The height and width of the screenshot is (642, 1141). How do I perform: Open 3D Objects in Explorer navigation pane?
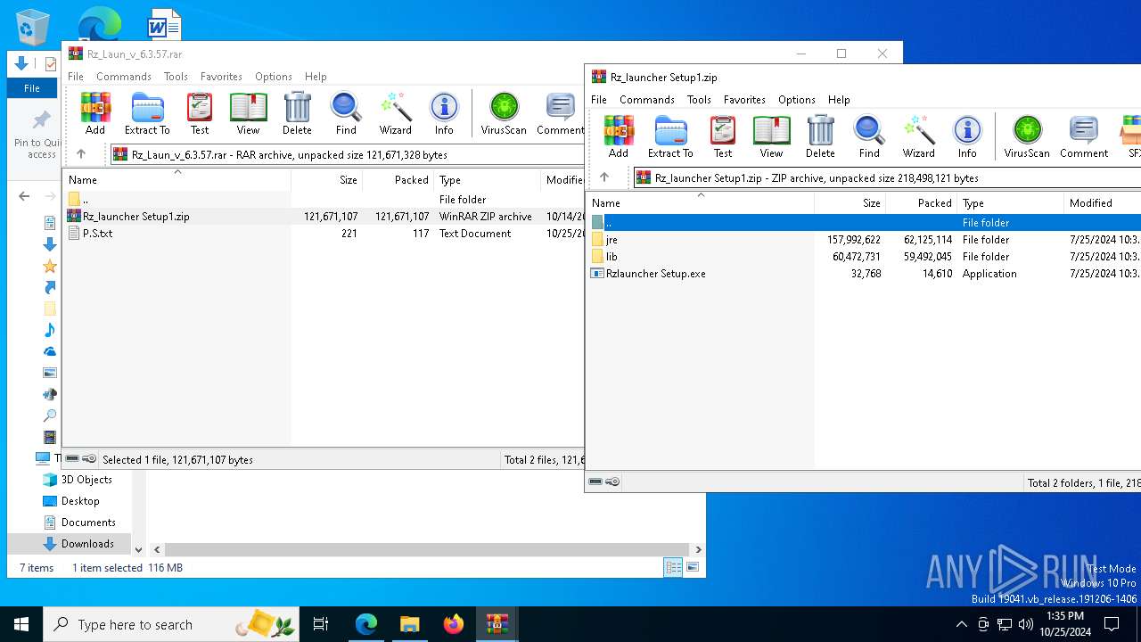(86, 480)
